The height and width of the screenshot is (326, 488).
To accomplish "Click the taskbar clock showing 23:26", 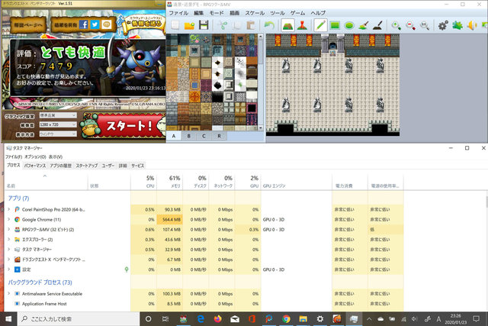I will coord(456,319).
